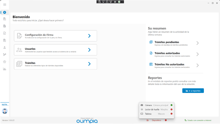Viewport: 220px width, 124px height.
Task: Click the Trámites pendientes icon
Action: (151, 42)
